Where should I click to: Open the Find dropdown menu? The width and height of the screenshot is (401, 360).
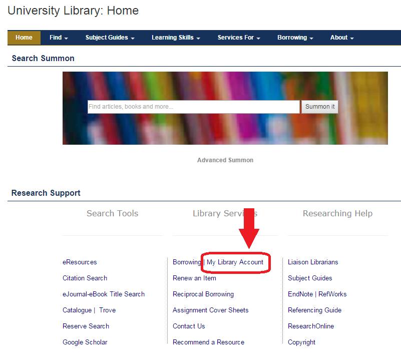coord(59,38)
